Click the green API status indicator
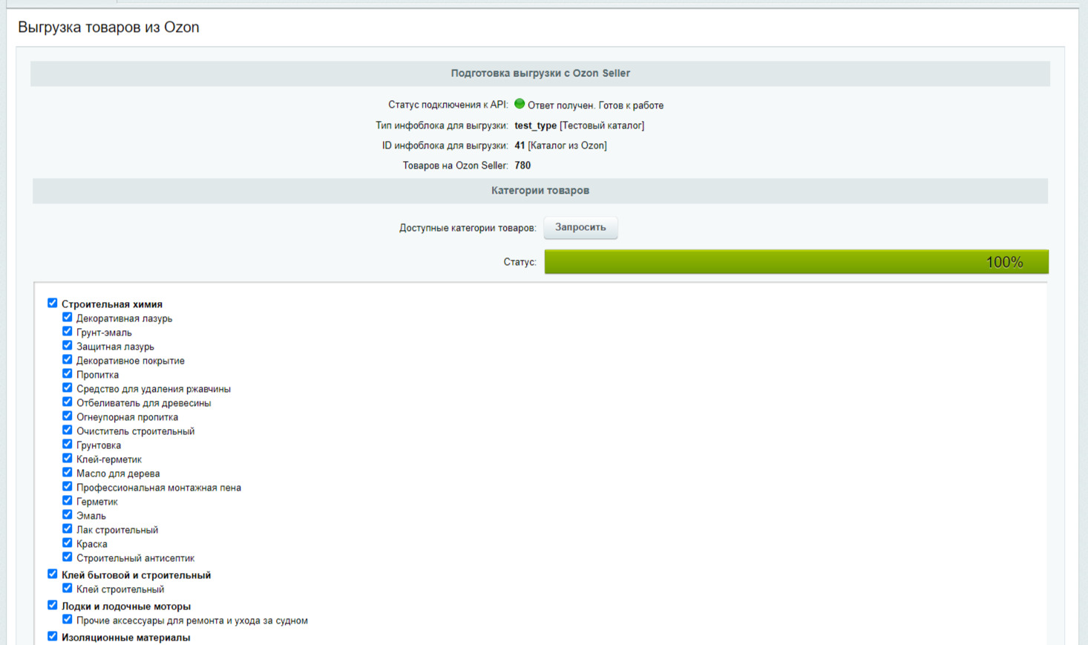 pyautogui.click(x=520, y=104)
